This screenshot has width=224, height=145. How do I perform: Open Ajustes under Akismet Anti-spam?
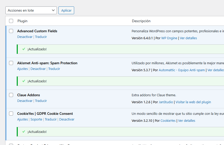pos(22,69)
